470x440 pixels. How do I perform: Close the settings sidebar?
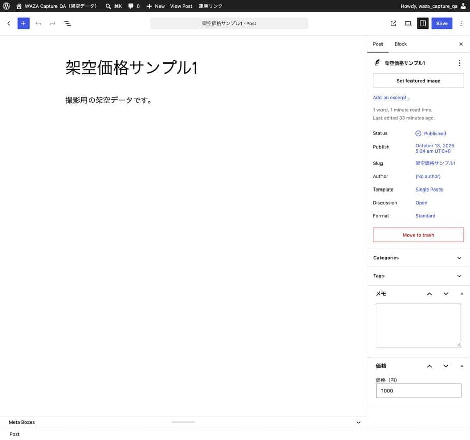461,44
